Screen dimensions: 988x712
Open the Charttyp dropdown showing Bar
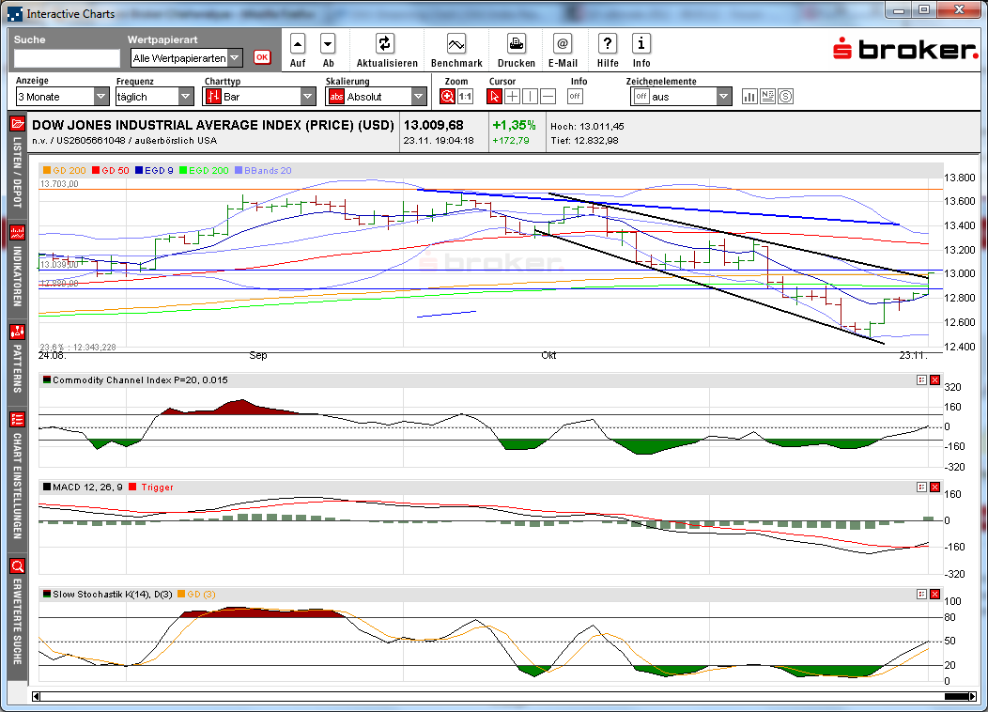pyautogui.click(x=307, y=95)
